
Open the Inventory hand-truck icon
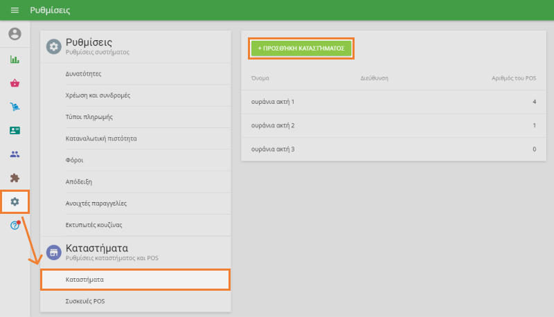15,107
